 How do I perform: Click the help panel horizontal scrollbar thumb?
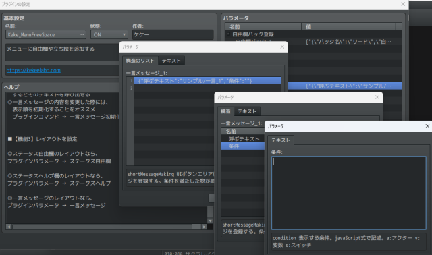[x=196, y=227]
